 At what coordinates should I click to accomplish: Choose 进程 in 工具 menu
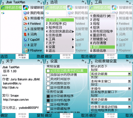tap(102, 20)
